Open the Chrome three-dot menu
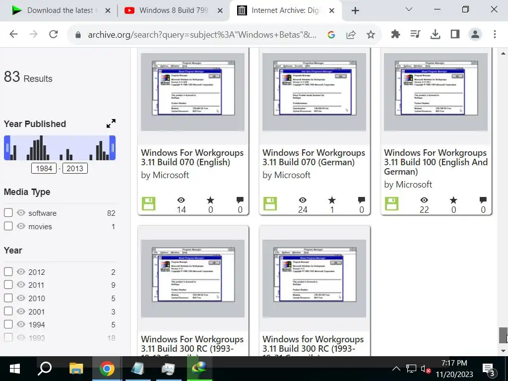This screenshot has height=381, width=508. point(495,34)
